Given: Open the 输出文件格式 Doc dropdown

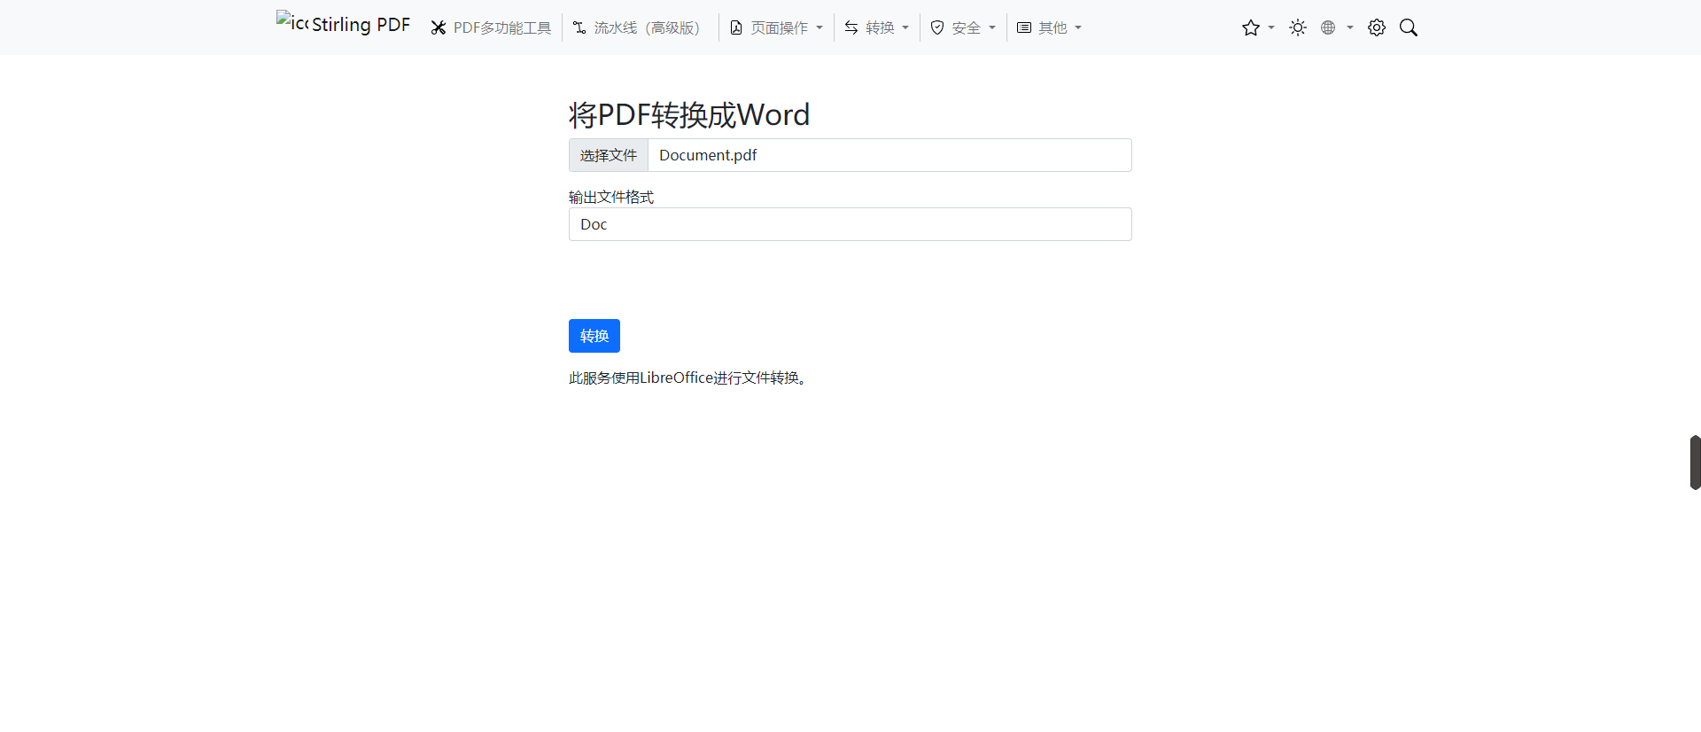Looking at the screenshot, I should click(850, 224).
